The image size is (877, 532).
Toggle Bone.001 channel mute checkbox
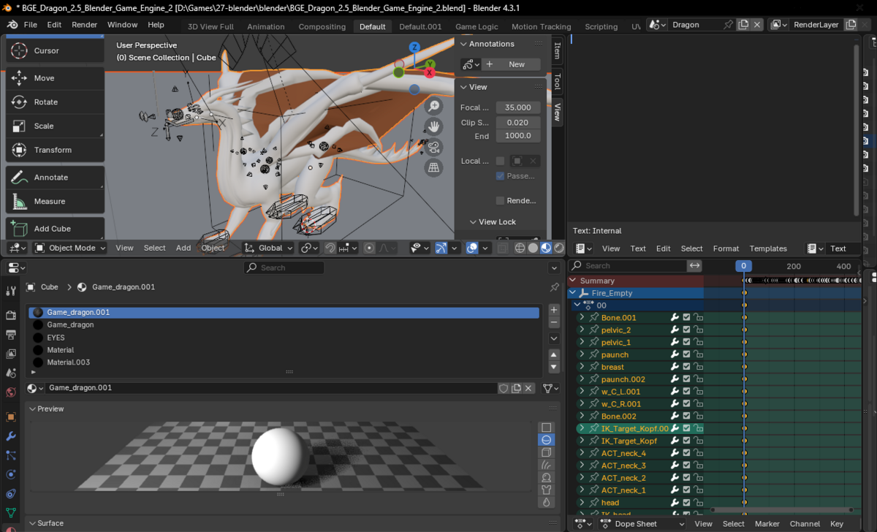click(686, 318)
